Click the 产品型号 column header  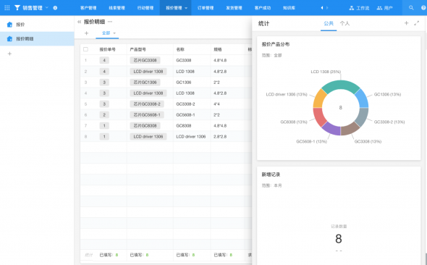pyautogui.click(x=138, y=49)
